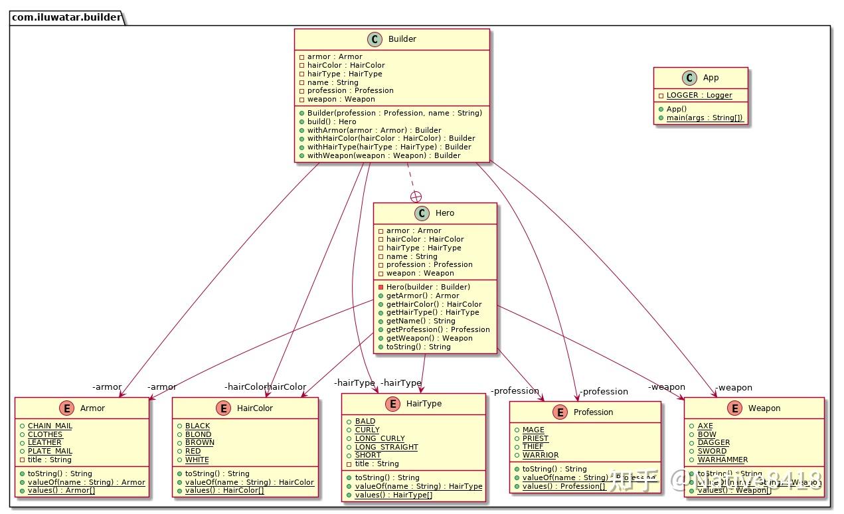The width and height of the screenshot is (844, 514).
Task: Click the red method marker on Hero(builder) constructor
Action: click(x=382, y=287)
